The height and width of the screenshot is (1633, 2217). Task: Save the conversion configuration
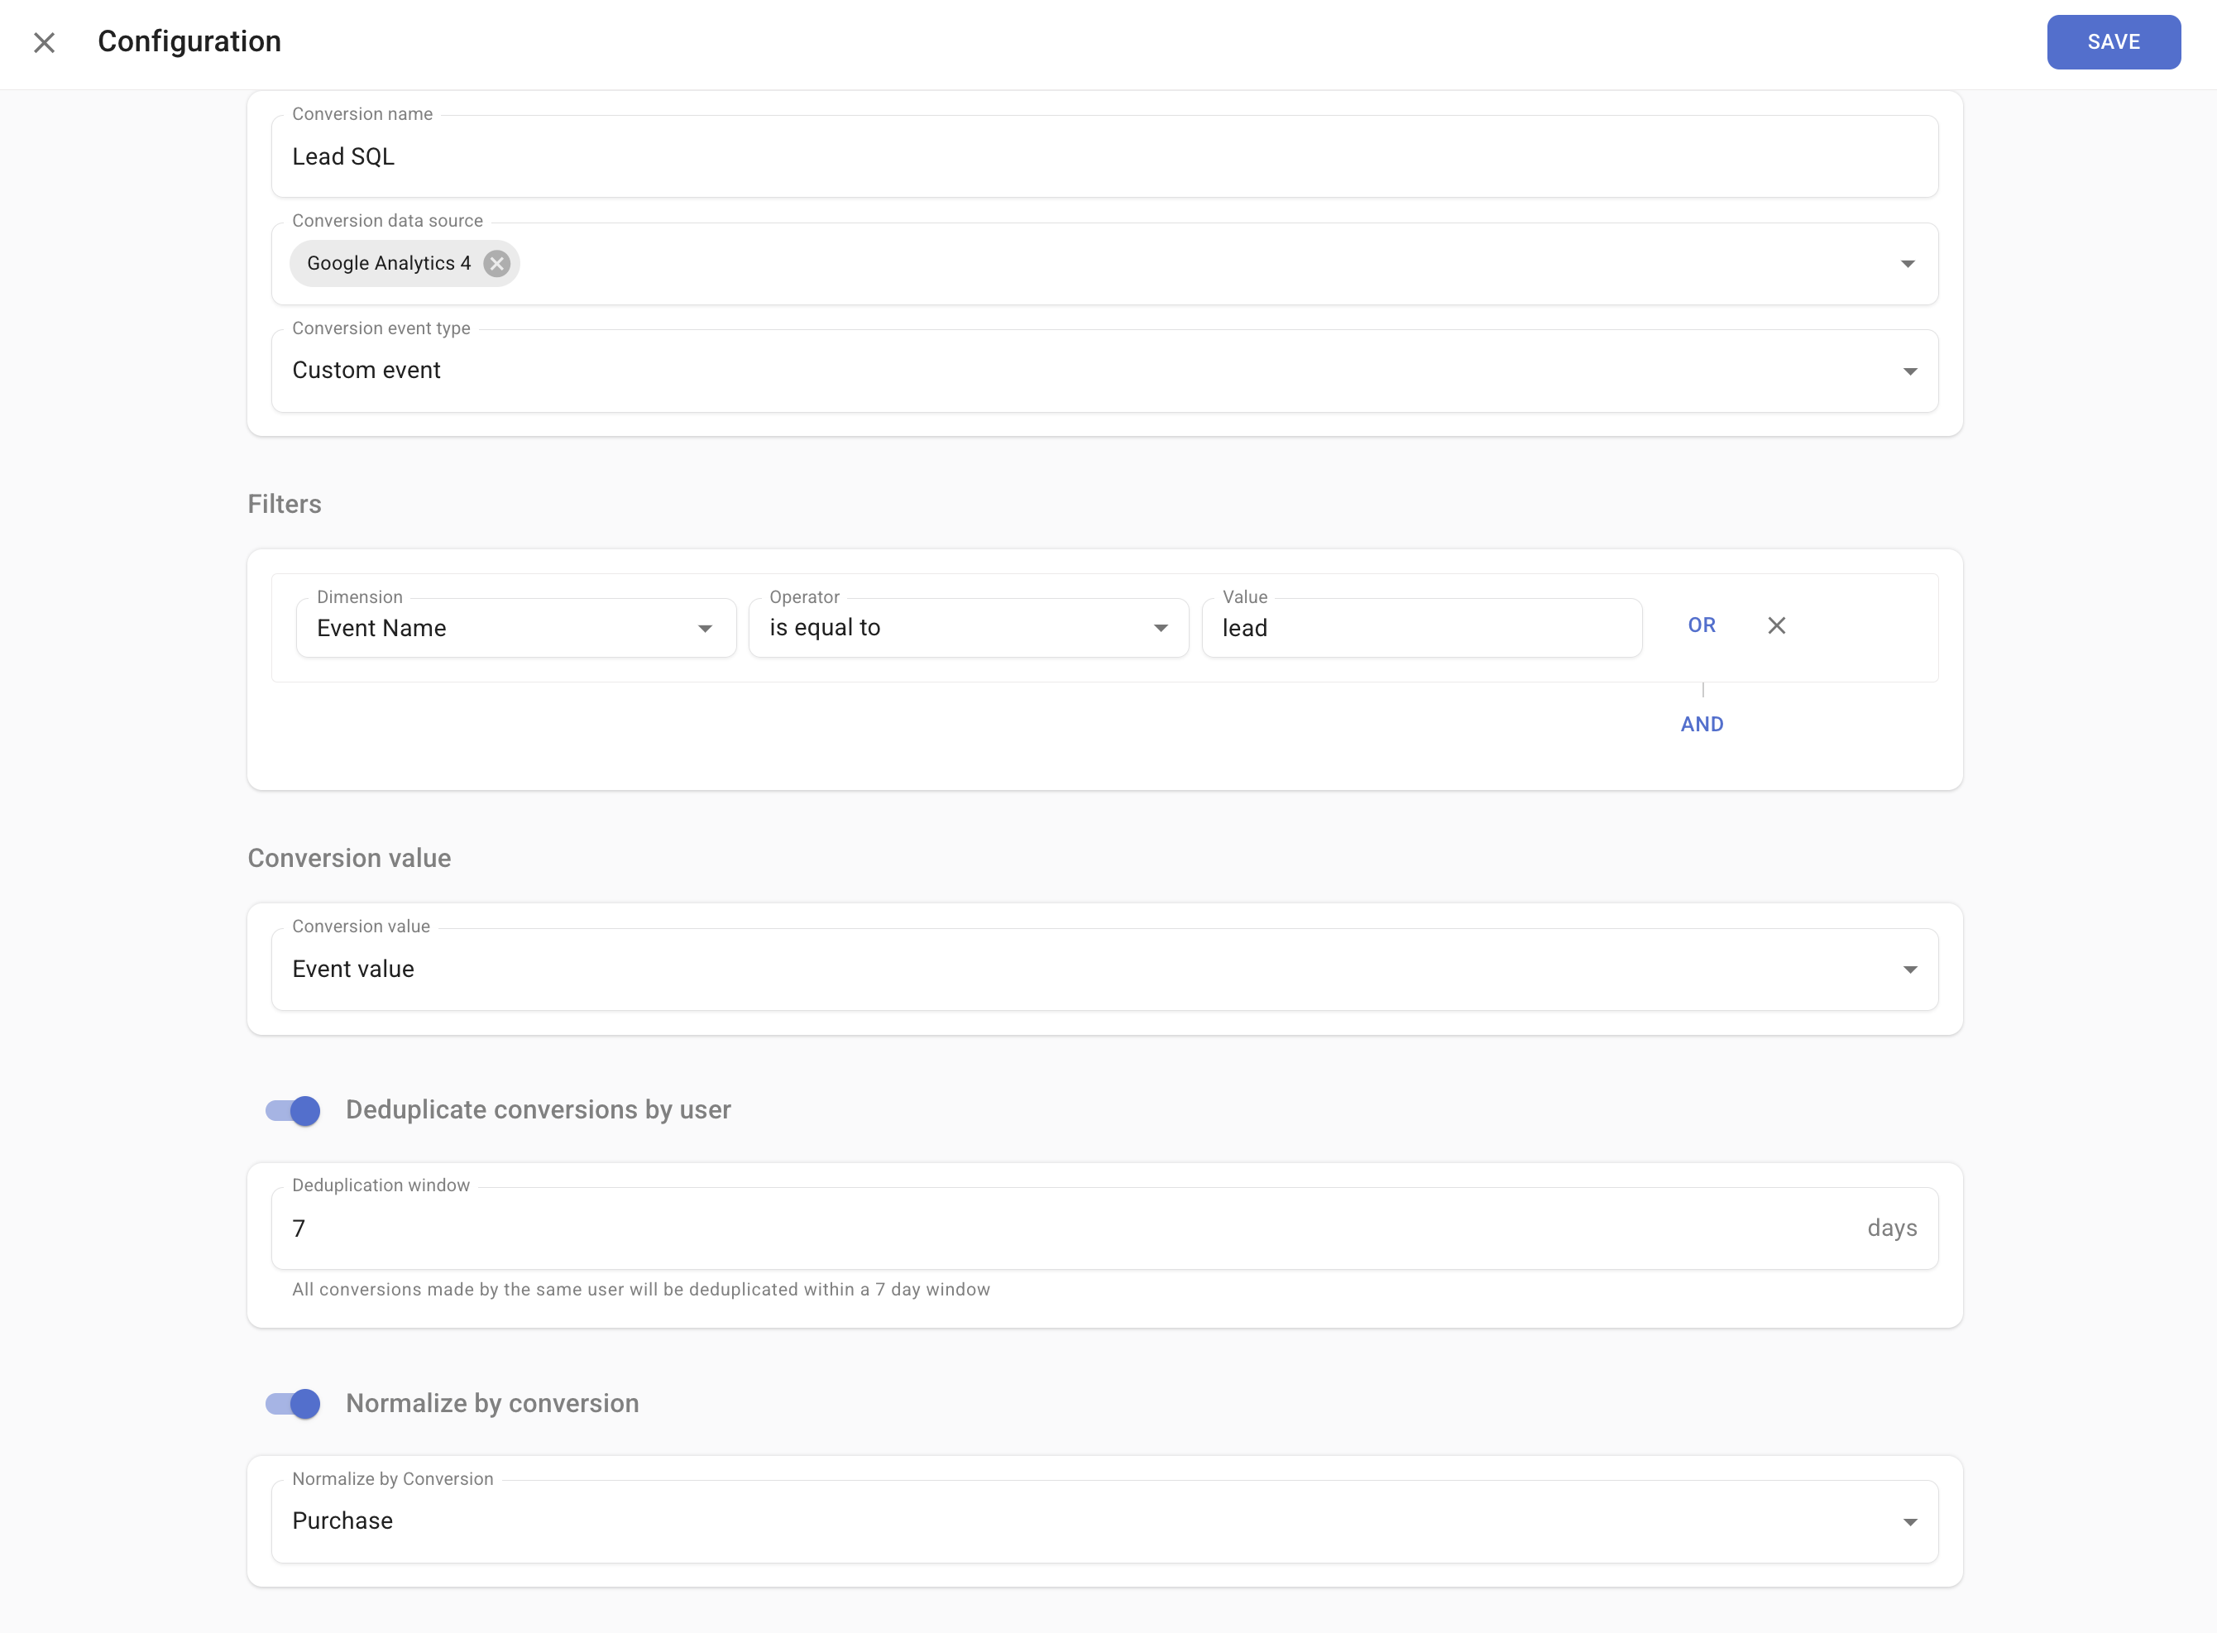[x=2112, y=41]
